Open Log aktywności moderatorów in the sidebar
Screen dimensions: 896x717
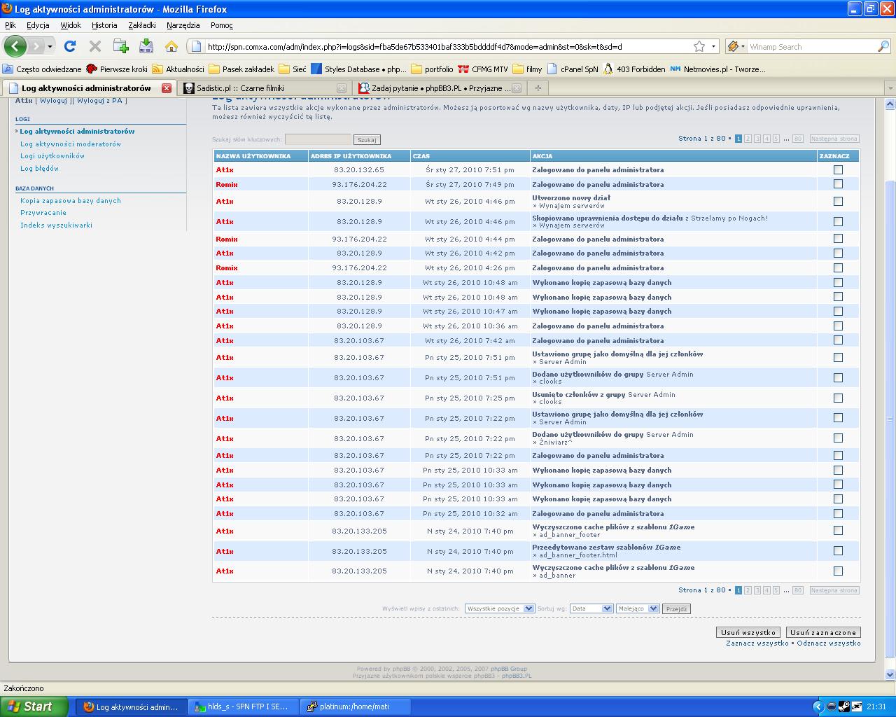tap(71, 144)
